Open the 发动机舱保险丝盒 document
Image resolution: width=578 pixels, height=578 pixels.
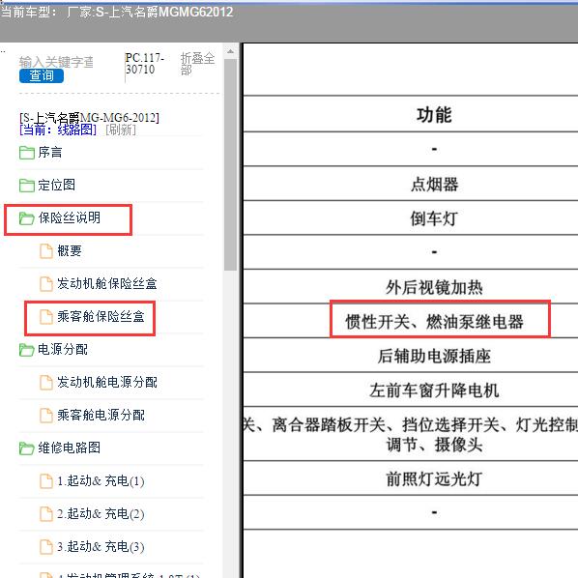tap(107, 283)
